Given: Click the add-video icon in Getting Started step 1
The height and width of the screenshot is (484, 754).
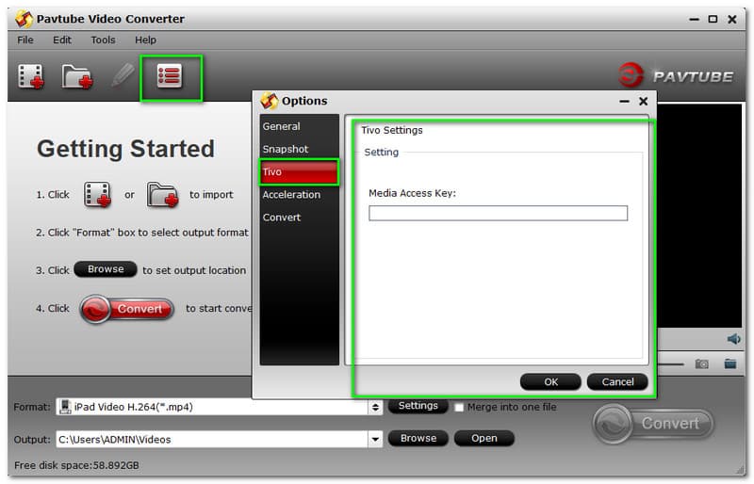Looking at the screenshot, I should coord(97,195).
